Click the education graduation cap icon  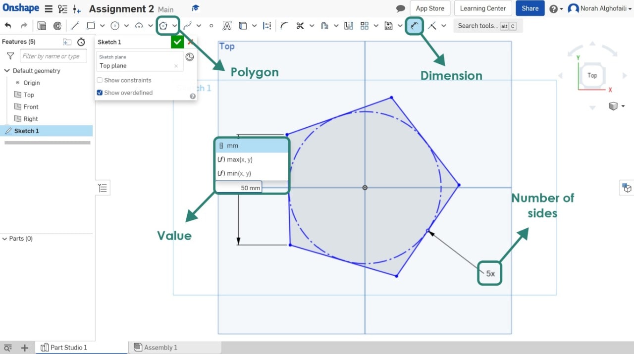(x=196, y=8)
